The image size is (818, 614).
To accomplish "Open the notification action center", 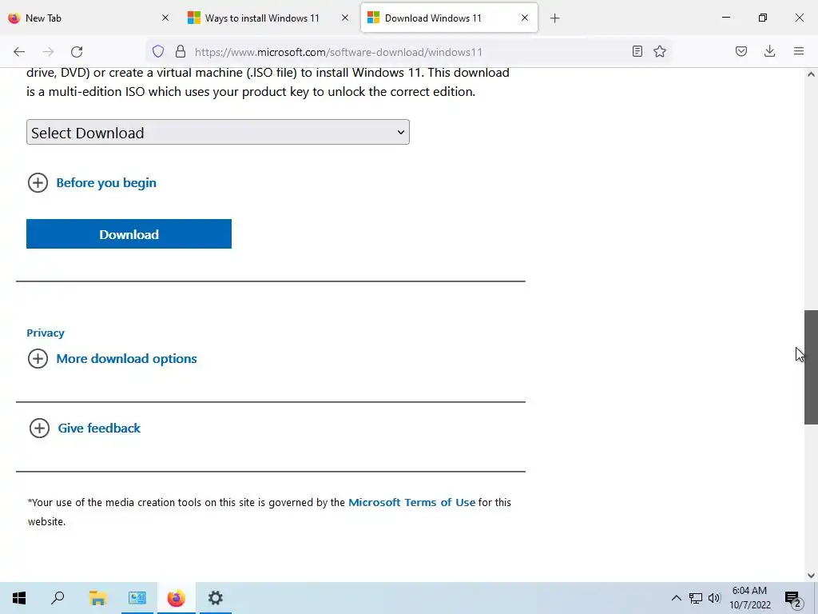I will click(793, 598).
